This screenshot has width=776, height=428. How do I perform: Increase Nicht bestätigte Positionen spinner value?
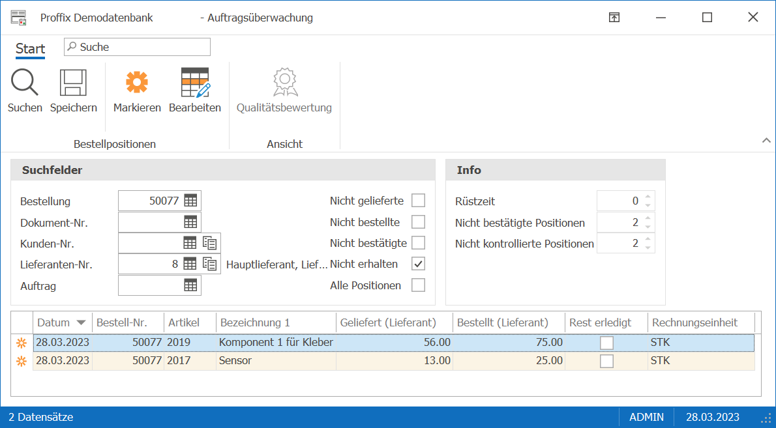coord(648,218)
